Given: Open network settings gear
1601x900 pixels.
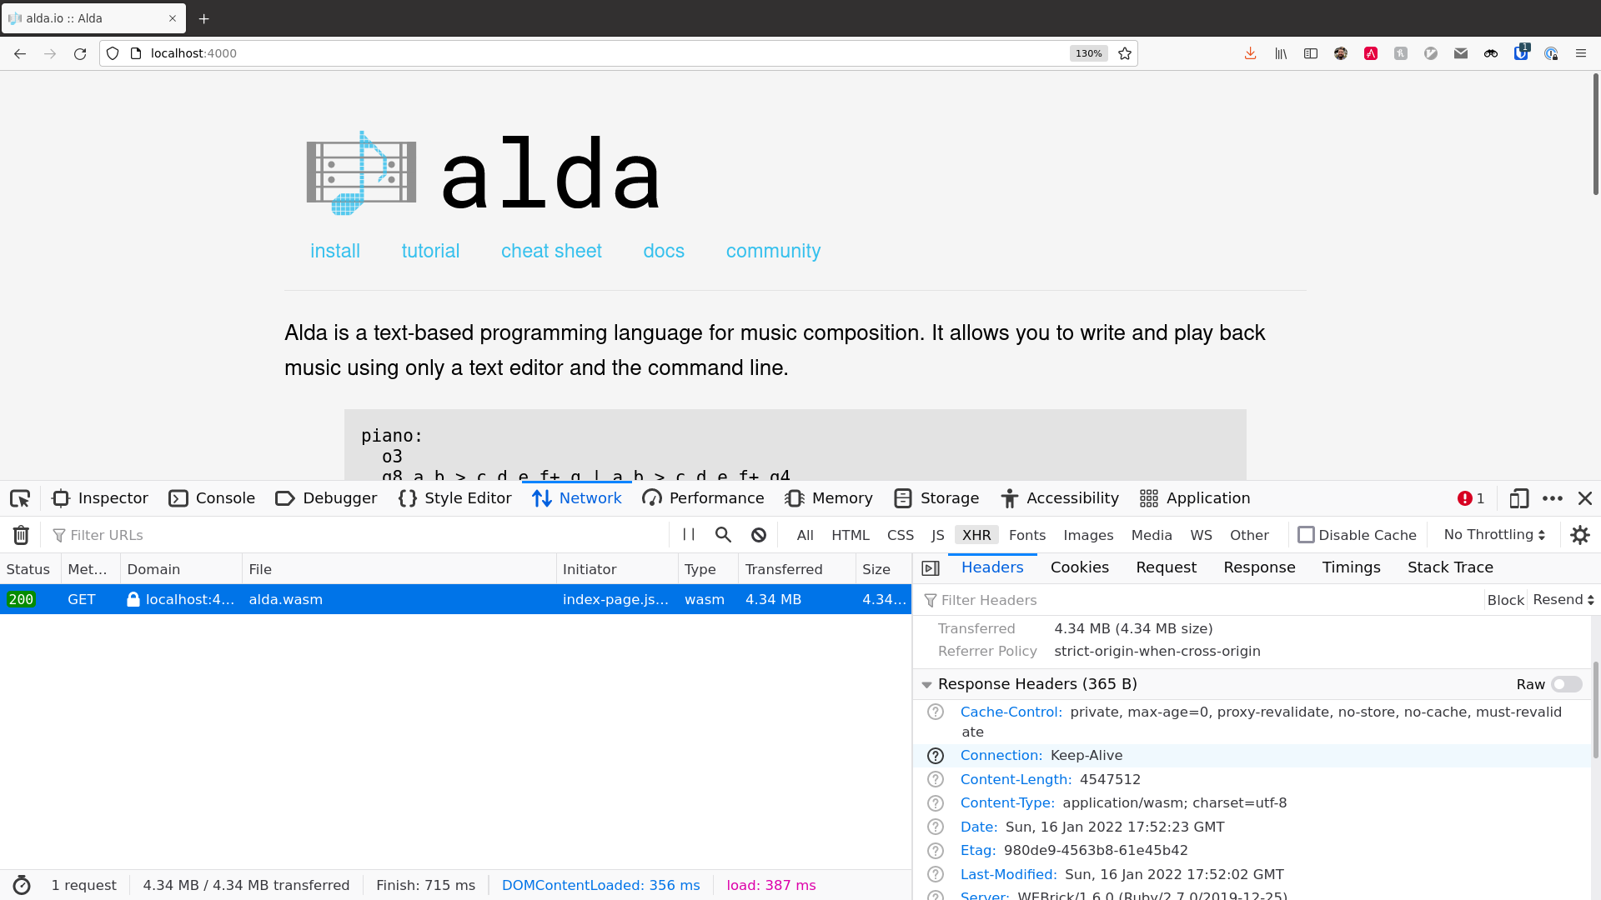Looking at the screenshot, I should tap(1580, 535).
